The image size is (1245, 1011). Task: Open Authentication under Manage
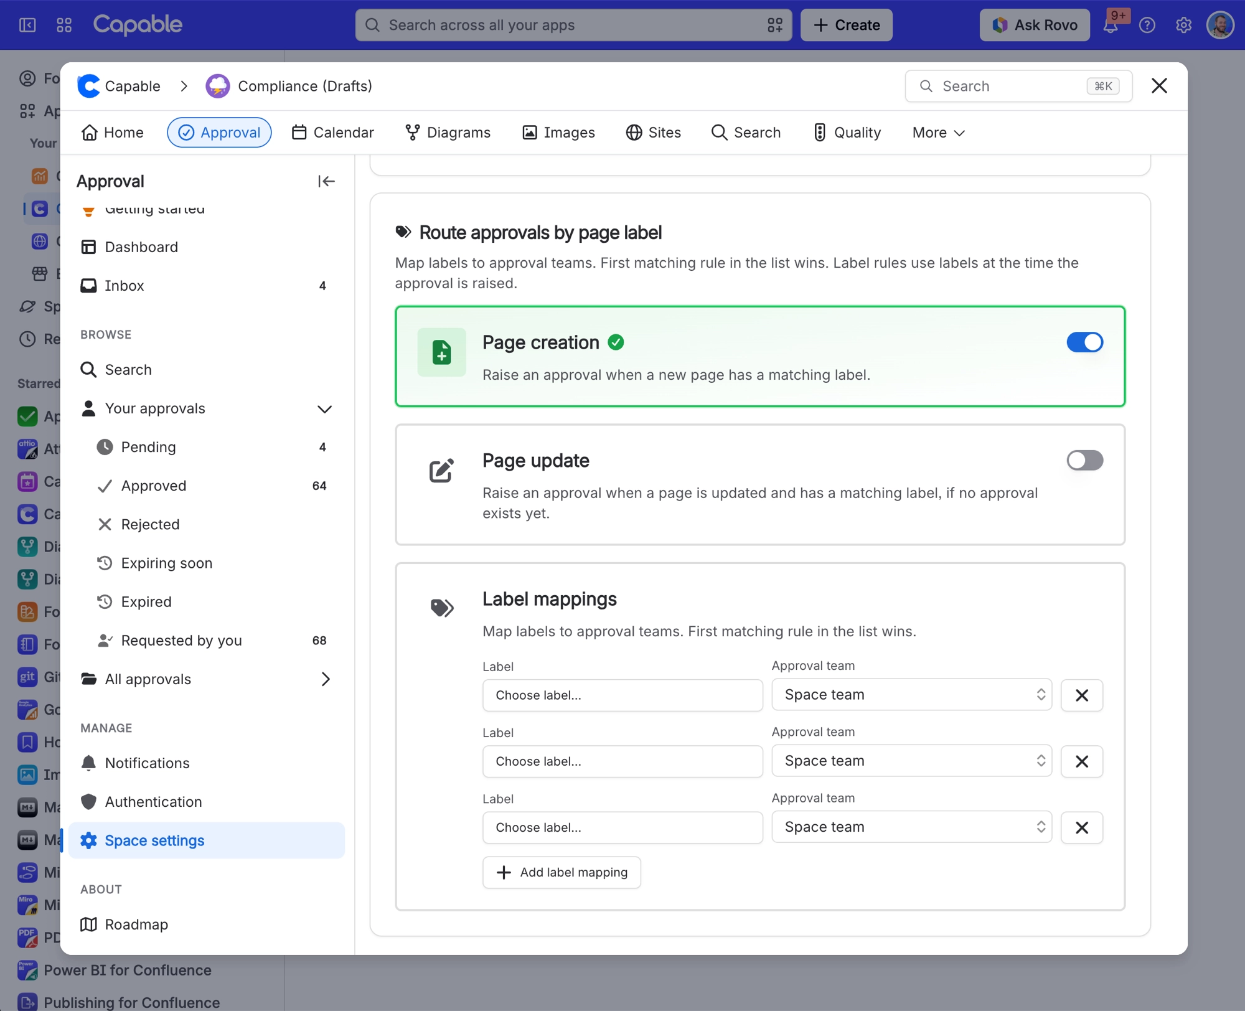pos(207,802)
